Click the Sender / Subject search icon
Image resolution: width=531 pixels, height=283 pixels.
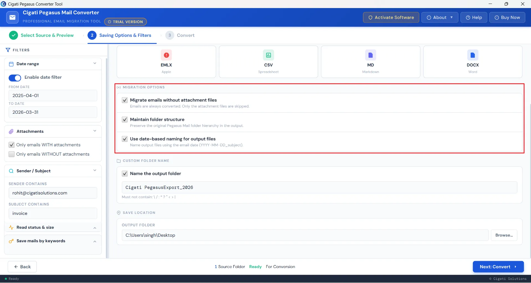point(11,171)
